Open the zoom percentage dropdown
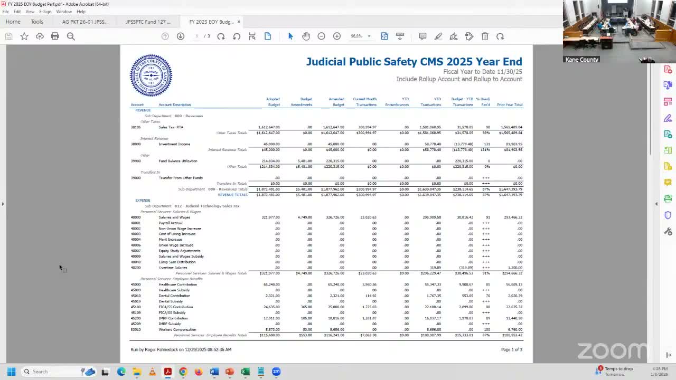Screen dimensions: 676x380 click(369, 36)
